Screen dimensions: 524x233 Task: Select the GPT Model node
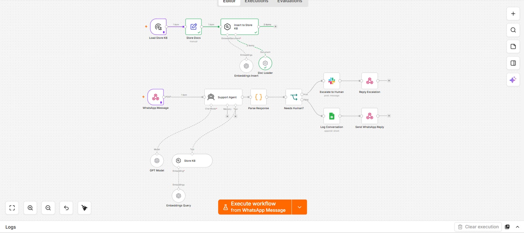tap(157, 161)
